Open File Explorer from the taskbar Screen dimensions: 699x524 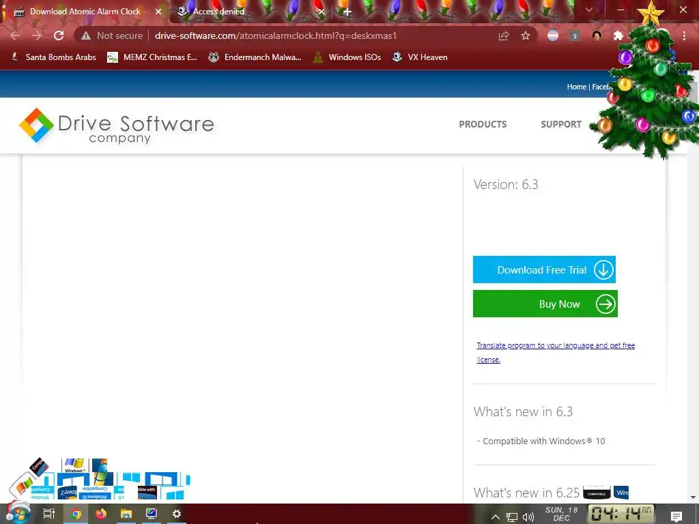[x=126, y=514]
